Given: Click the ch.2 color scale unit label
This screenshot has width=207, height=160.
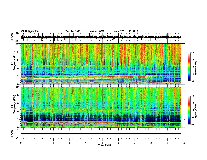Looking at the screenshot, I should (196, 111).
